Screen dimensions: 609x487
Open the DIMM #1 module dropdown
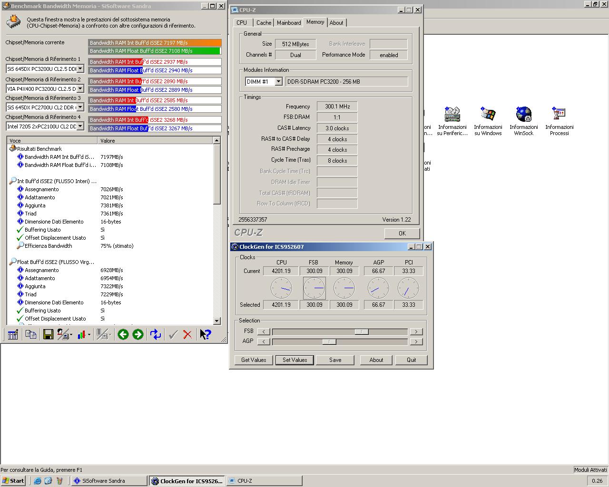pyautogui.click(x=278, y=81)
